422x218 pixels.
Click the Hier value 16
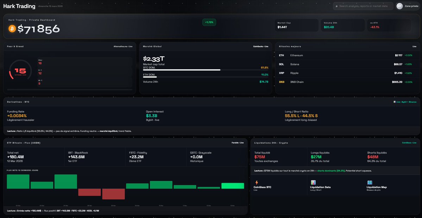coord(40,63)
